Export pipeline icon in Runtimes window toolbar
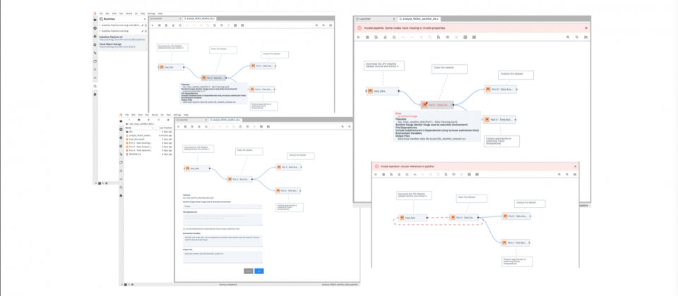Image resolution: width=678 pixels, height=296 pixels. click(166, 25)
